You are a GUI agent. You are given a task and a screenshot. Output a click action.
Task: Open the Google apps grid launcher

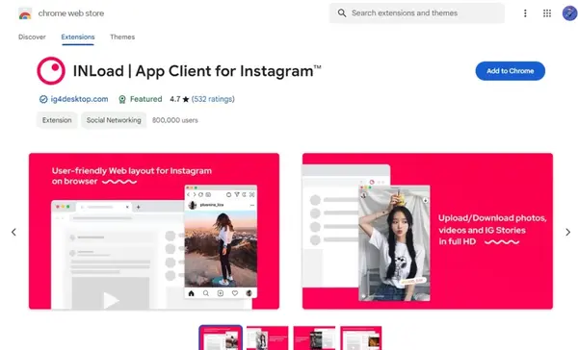(x=547, y=13)
